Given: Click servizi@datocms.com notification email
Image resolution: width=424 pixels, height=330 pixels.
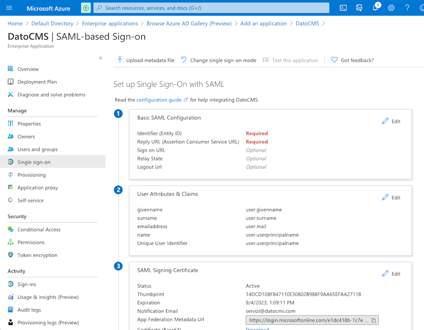Looking at the screenshot, I should (271, 311).
